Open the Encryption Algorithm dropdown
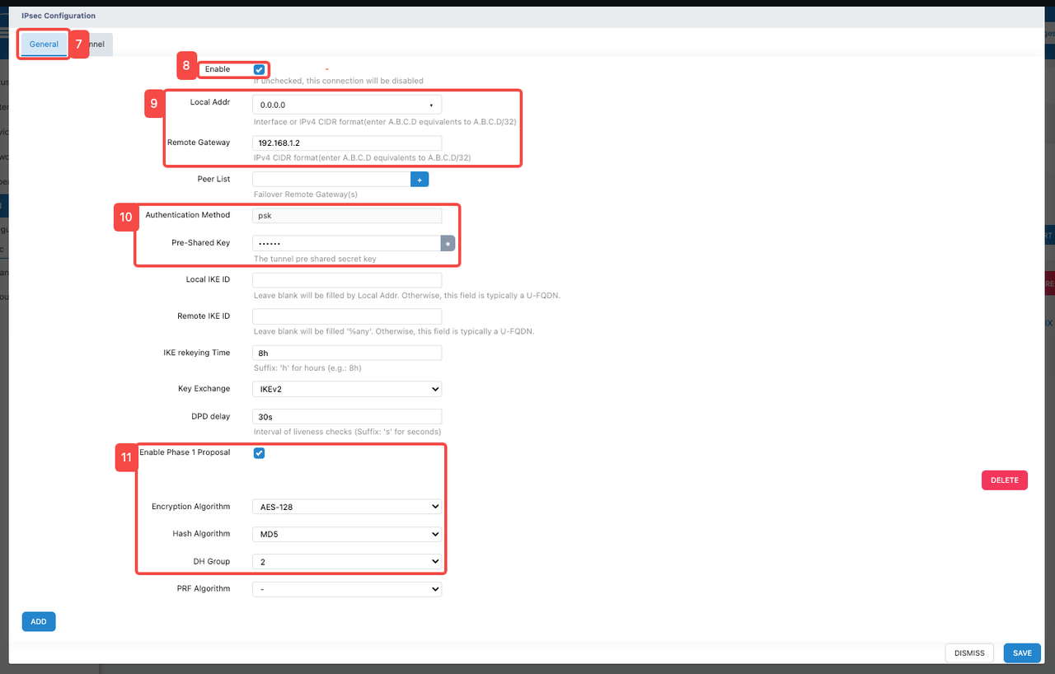 coord(346,507)
